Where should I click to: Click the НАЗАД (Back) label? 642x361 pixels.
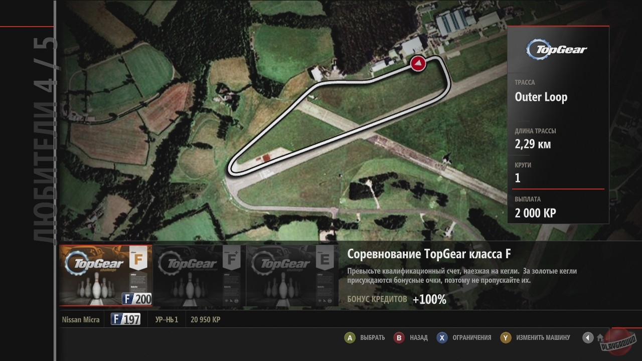click(418, 338)
